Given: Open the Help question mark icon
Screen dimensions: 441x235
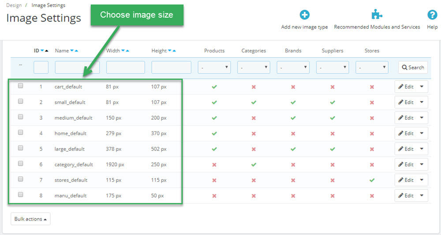Looking at the screenshot, I should click(x=432, y=15).
